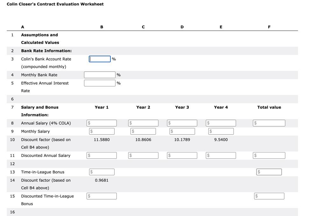The height and width of the screenshot is (216, 328).
Task: Click the Year 1 Discounted Annual Salary field
Action: 101,155
